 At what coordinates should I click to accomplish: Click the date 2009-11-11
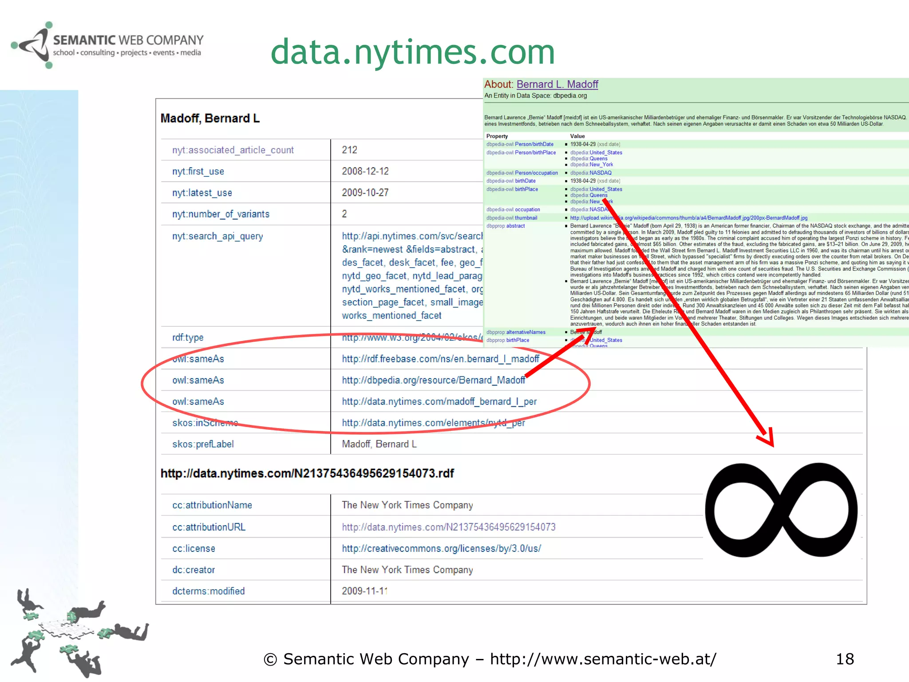365,591
